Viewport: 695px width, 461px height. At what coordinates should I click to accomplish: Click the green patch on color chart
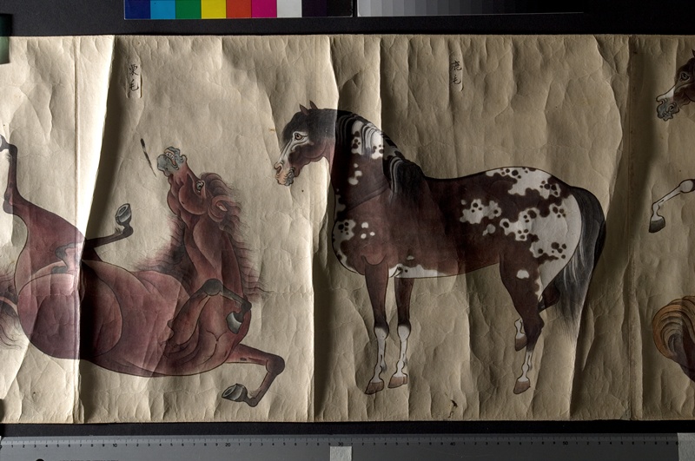coord(188,9)
